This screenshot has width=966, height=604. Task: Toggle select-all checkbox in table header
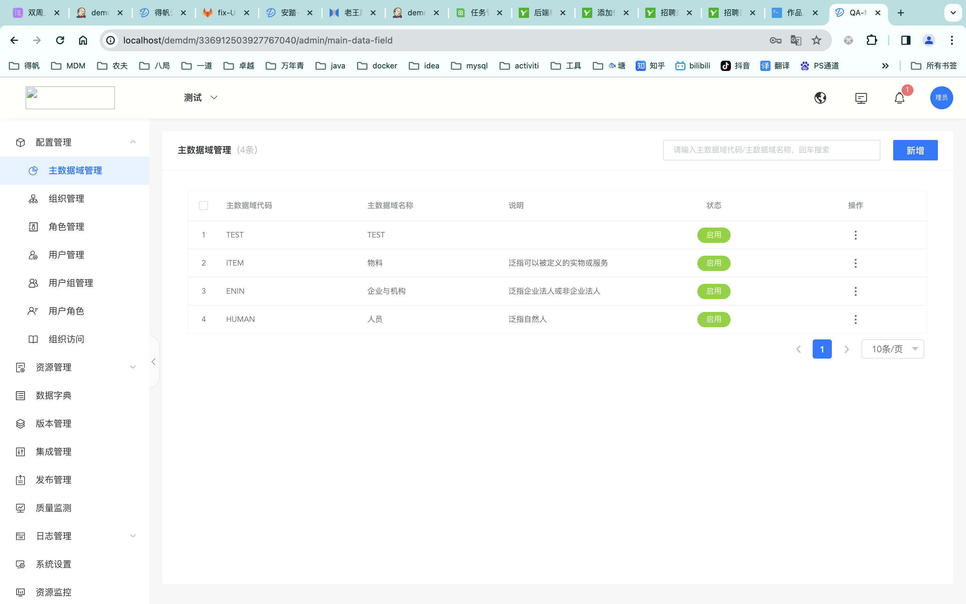point(203,205)
